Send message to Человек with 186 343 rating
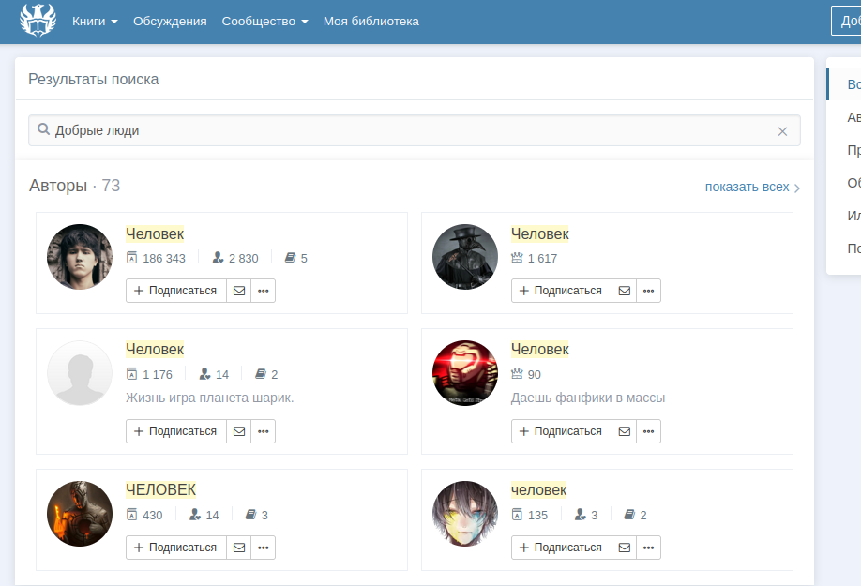The height and width of the screenshot is (586, 861). [x=239, y=291]
